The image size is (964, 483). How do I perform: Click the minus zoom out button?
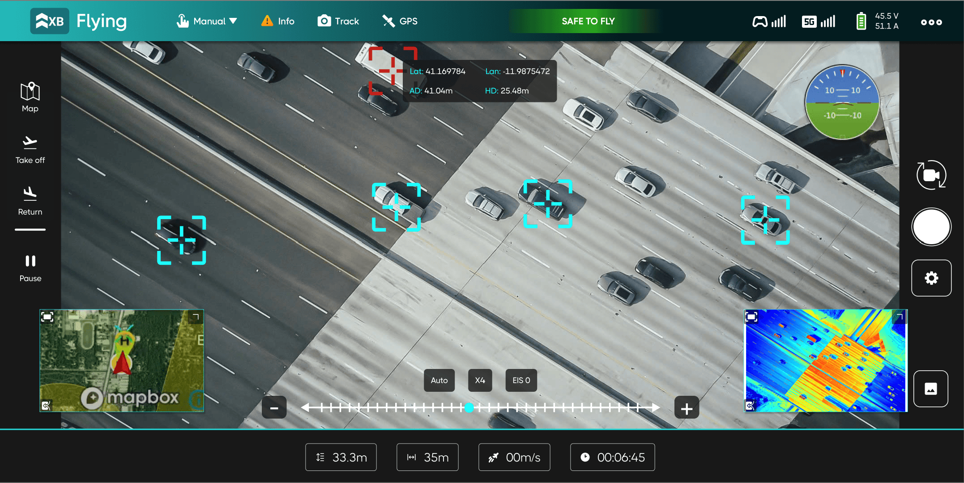(x=274, y=408)
